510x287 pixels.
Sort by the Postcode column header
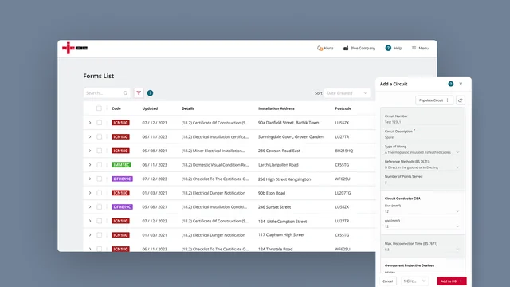click(343, 108)
